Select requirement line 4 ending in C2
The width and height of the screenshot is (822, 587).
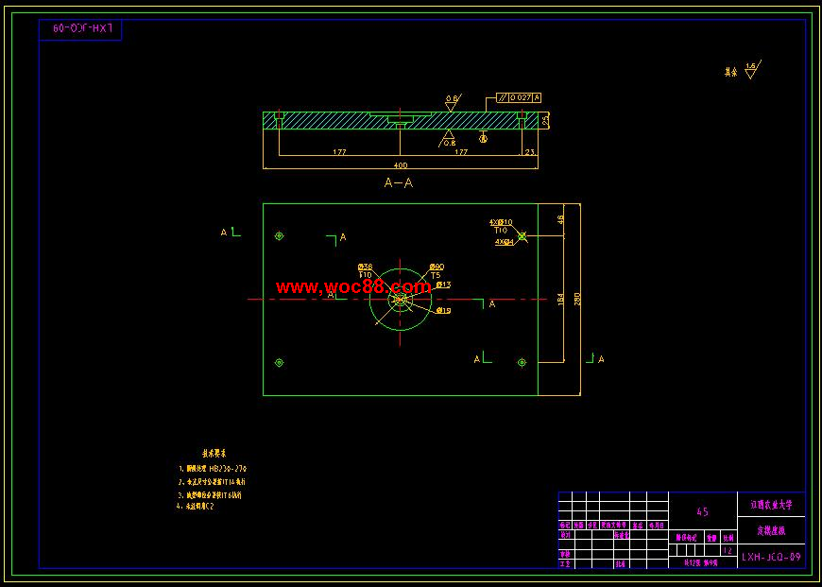[195, 507]
